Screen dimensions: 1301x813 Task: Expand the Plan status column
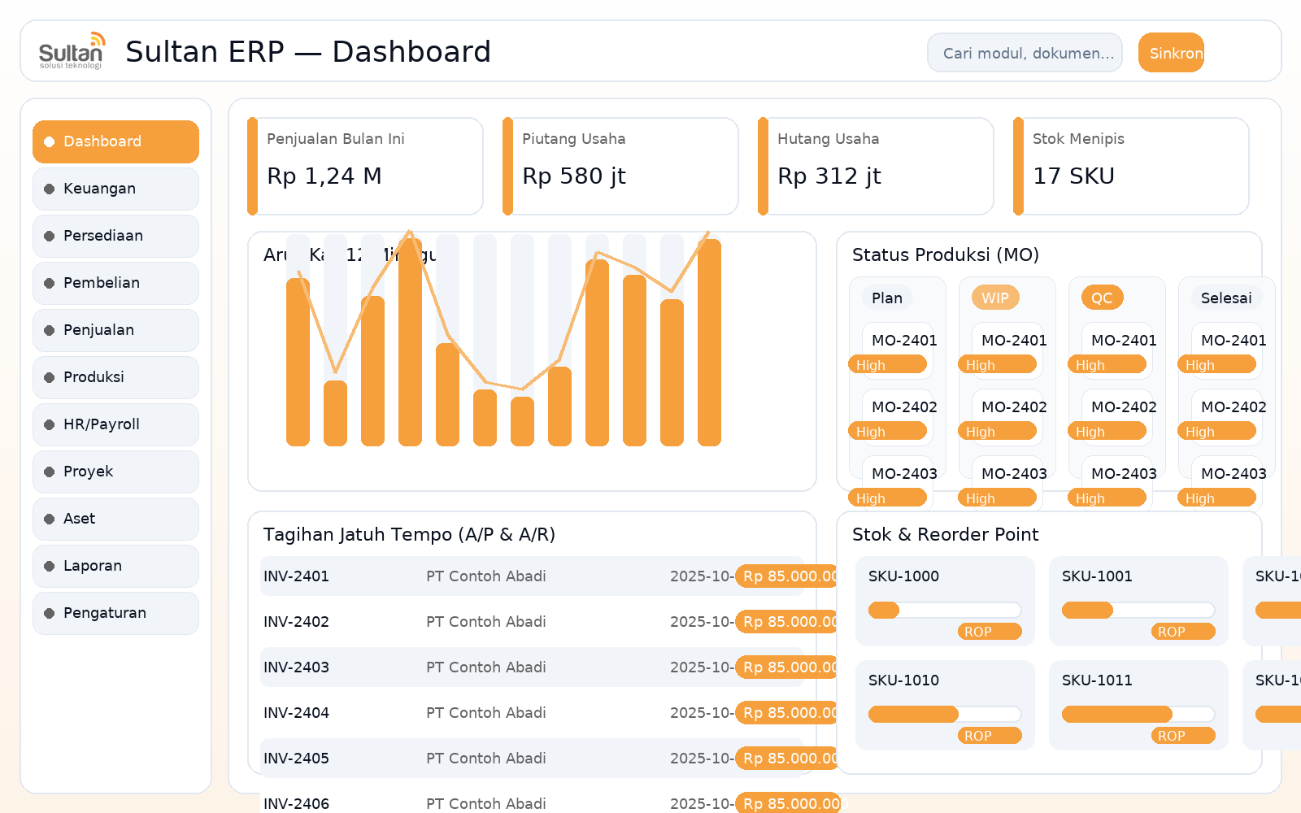coord(886,298)
